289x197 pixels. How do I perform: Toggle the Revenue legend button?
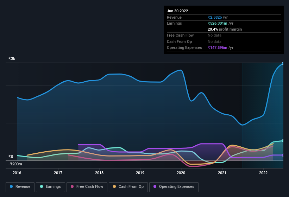point(20,187)
